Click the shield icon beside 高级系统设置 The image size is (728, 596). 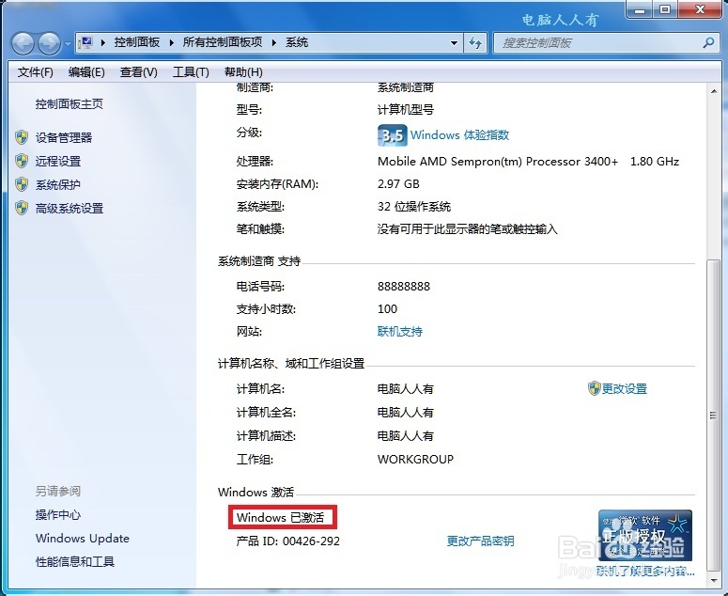pos(22,209)
